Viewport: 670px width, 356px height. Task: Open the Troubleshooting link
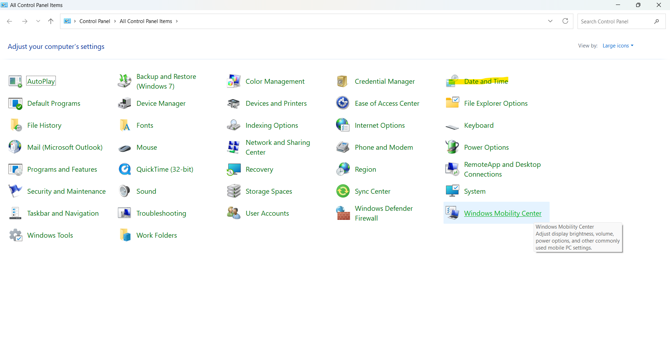[x=161, y=213]
